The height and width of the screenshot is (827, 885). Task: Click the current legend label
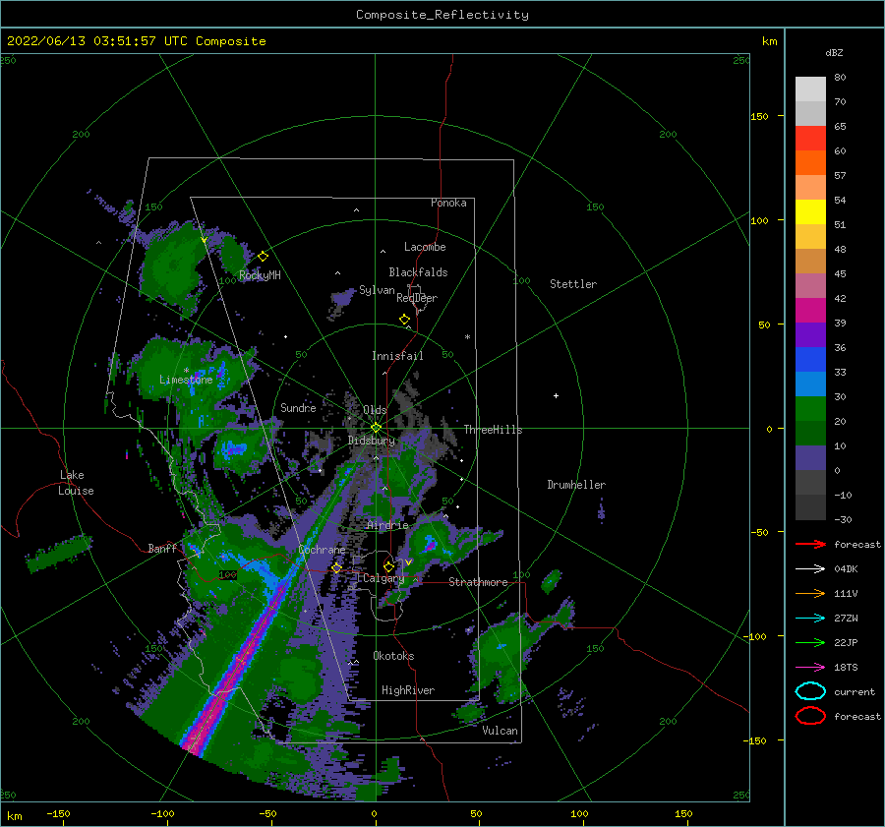point(855,691)
